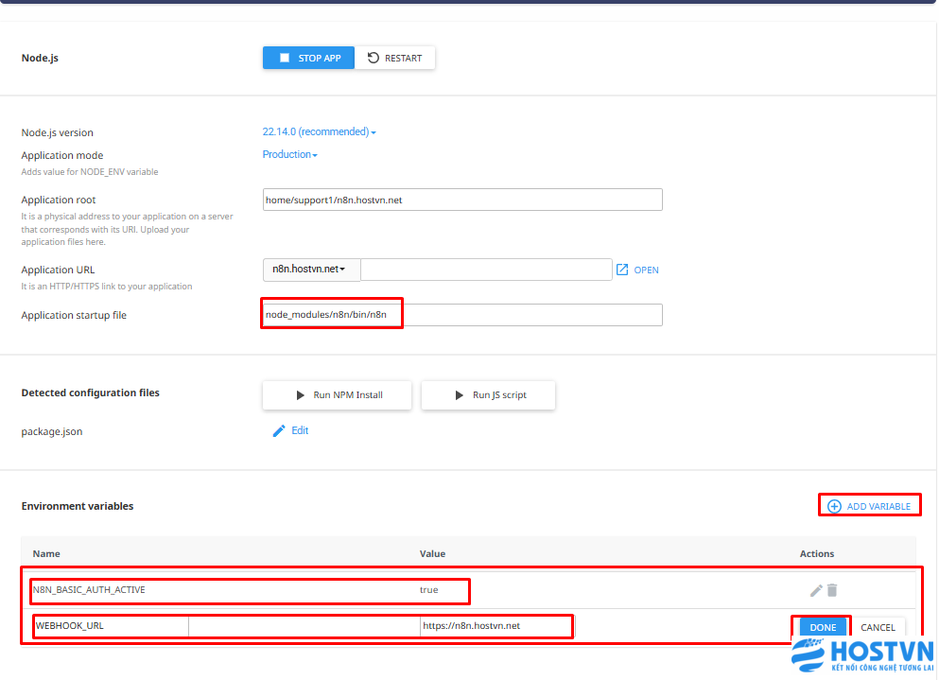Click the WEBHOOK_URL name input field
Screen dimensions: 939x680
tap(111, 626)
